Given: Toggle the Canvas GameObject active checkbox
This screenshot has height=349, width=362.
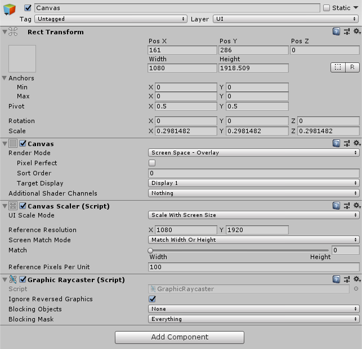Looking at the screenshot, I should (x=28, y=8).
